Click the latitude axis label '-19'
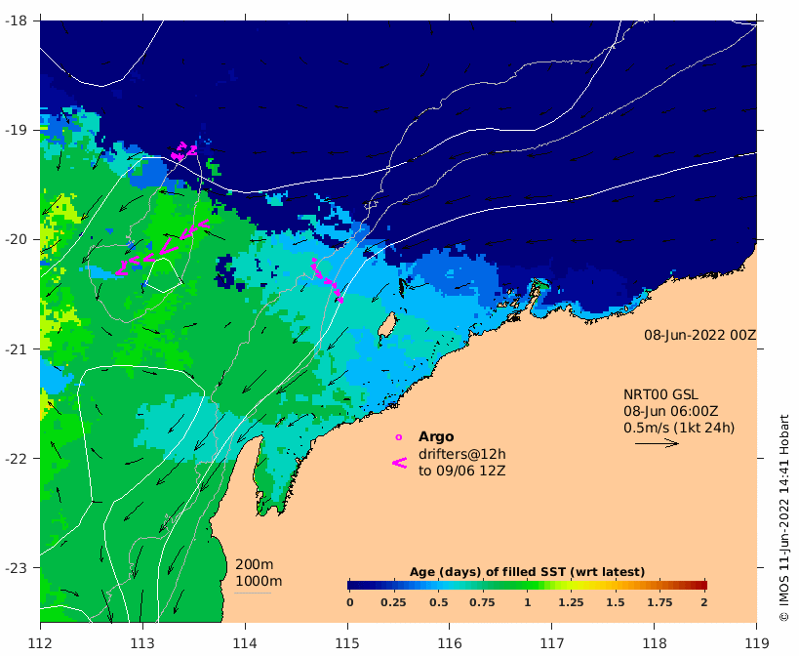Screen dimensions: 799x656 point(17,130)
